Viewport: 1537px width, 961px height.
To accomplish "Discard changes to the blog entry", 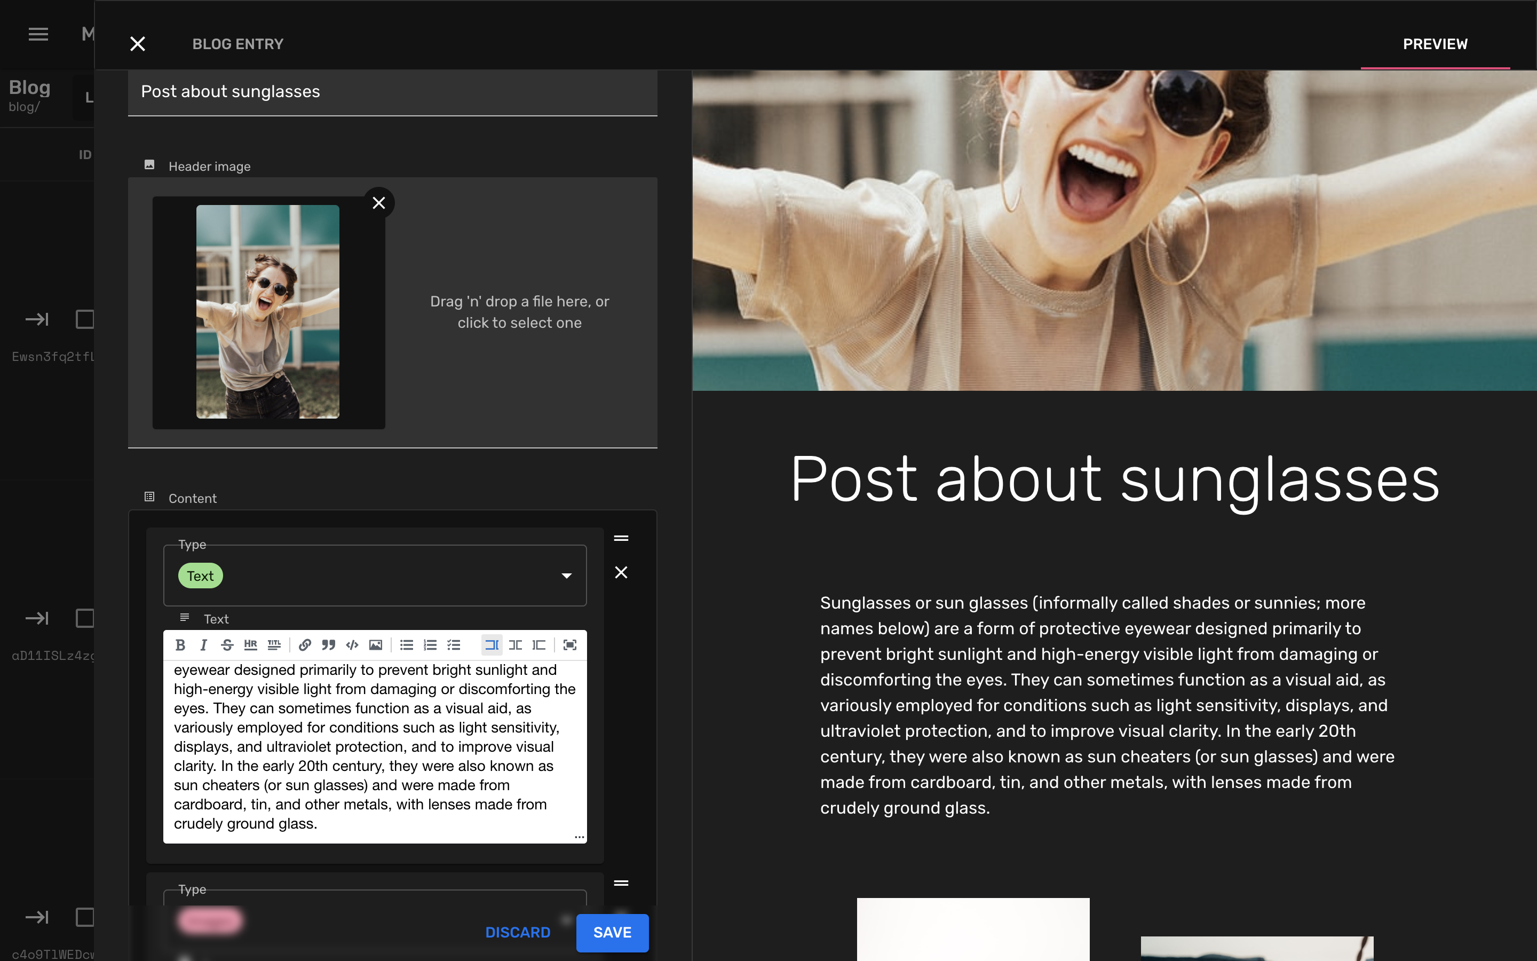I will pyautogui.click(x=517, y=932).
